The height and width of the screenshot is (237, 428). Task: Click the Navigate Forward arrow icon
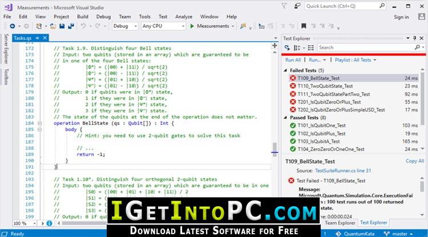[26, 26]
